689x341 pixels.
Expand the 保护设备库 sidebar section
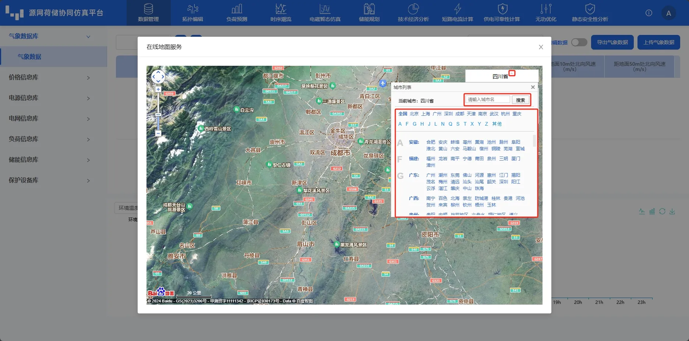tap(53, 180)
